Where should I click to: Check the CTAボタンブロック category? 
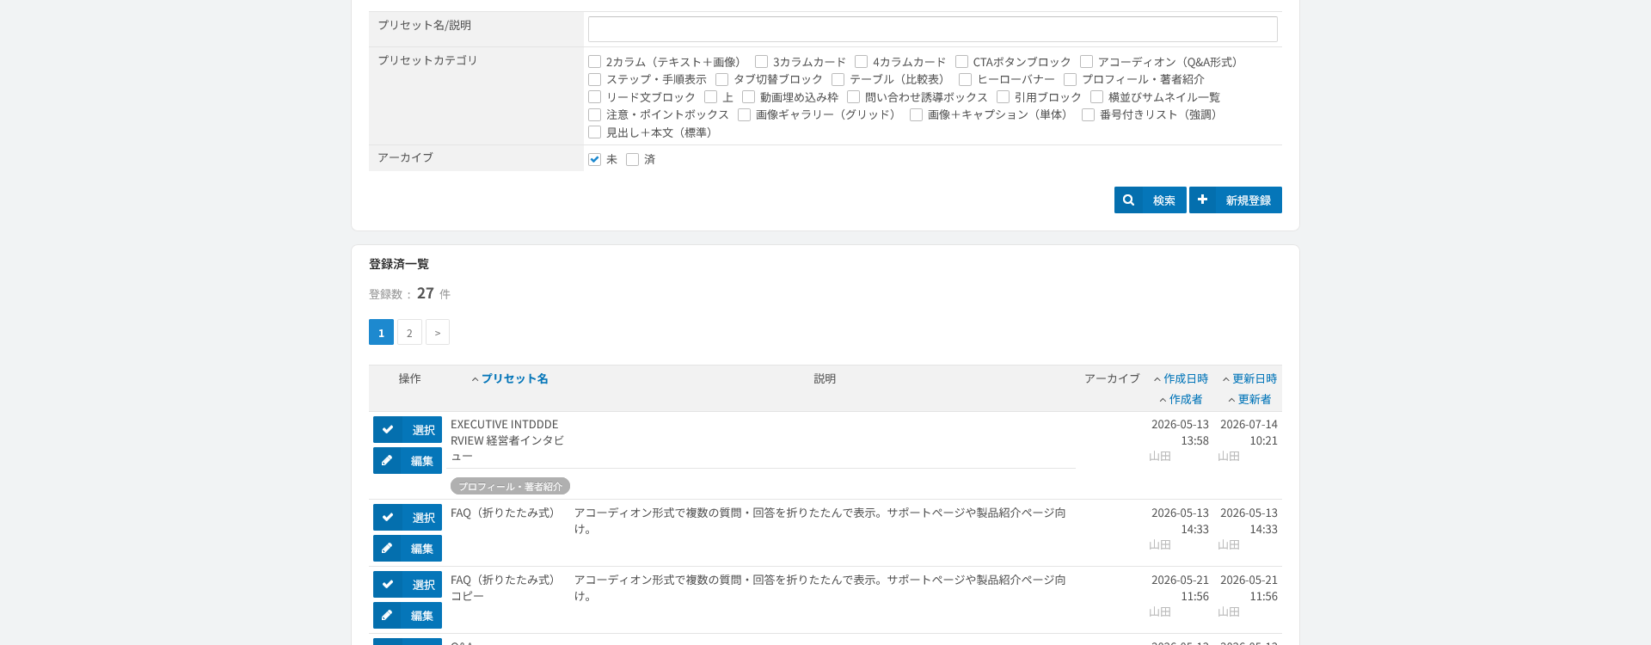pos(961,62)
